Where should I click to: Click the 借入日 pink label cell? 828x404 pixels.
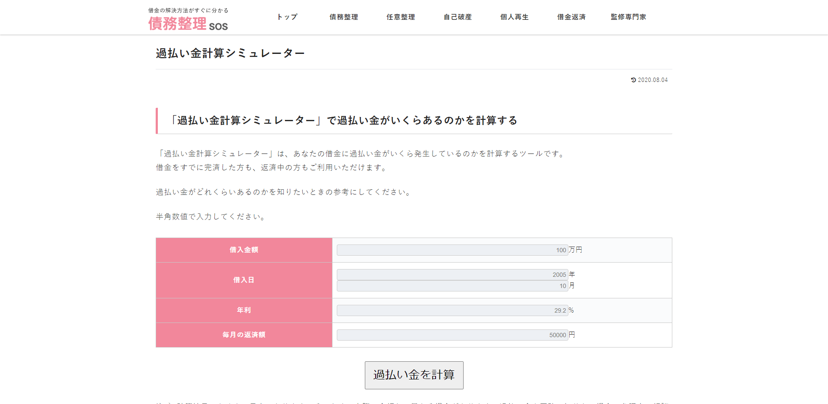click(244, 280)
